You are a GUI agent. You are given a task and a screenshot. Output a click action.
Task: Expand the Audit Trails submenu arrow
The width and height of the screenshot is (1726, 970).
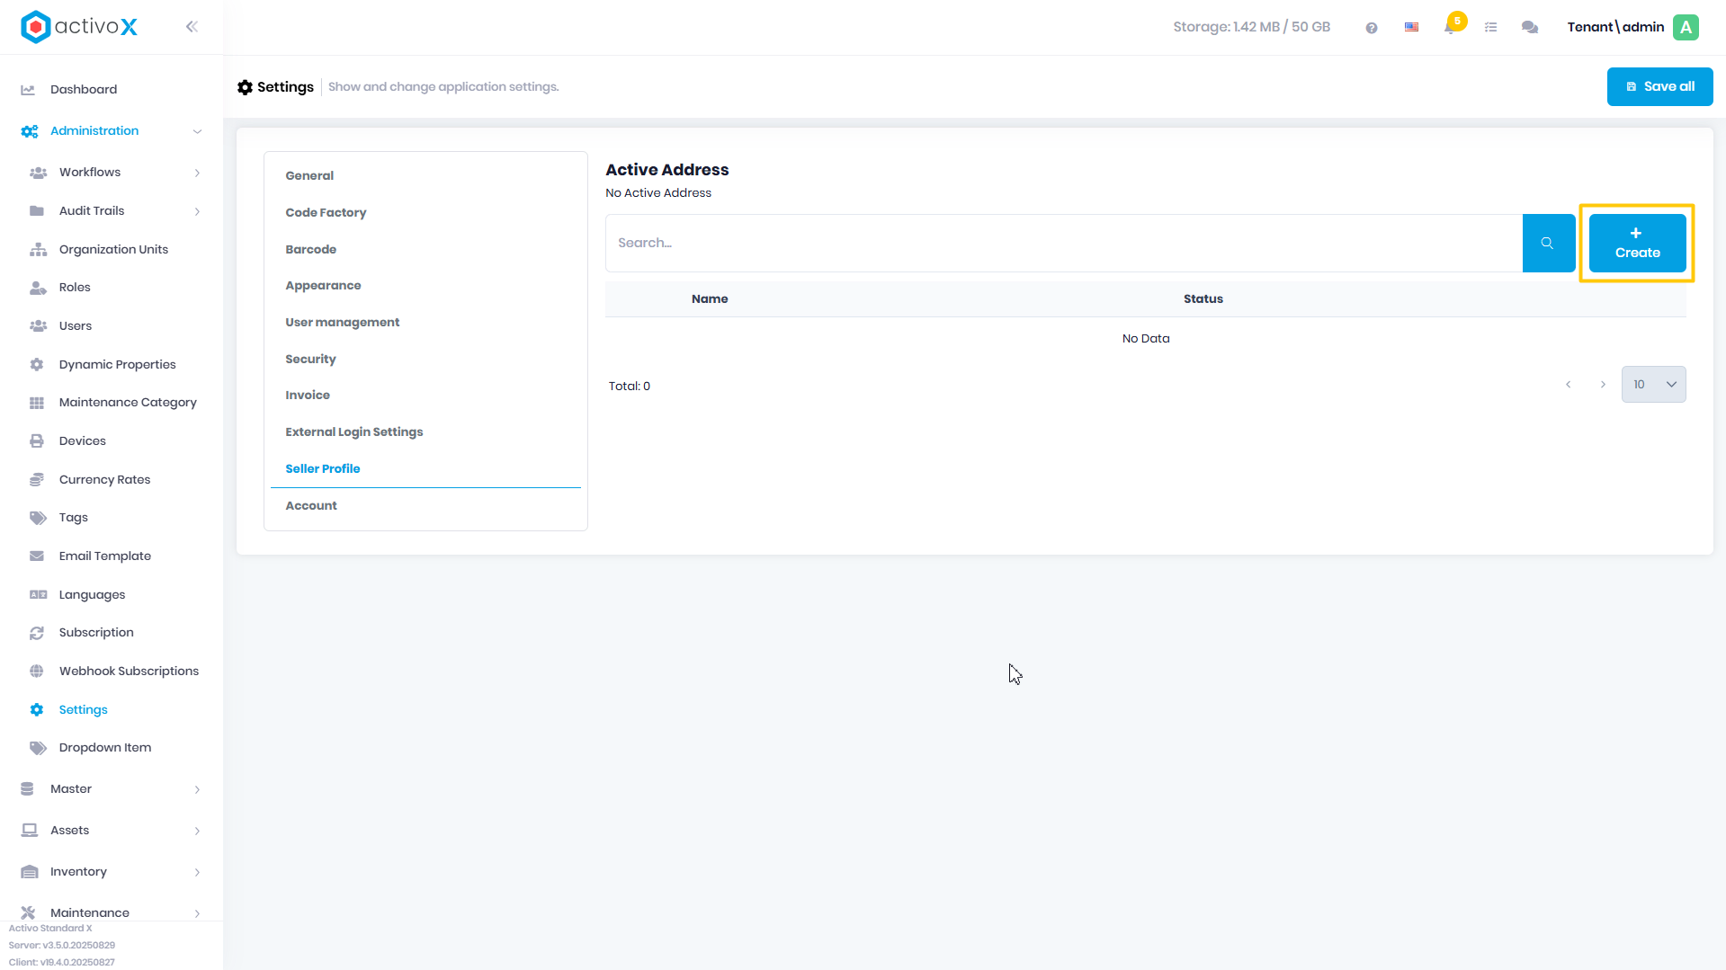pos(197,211)
